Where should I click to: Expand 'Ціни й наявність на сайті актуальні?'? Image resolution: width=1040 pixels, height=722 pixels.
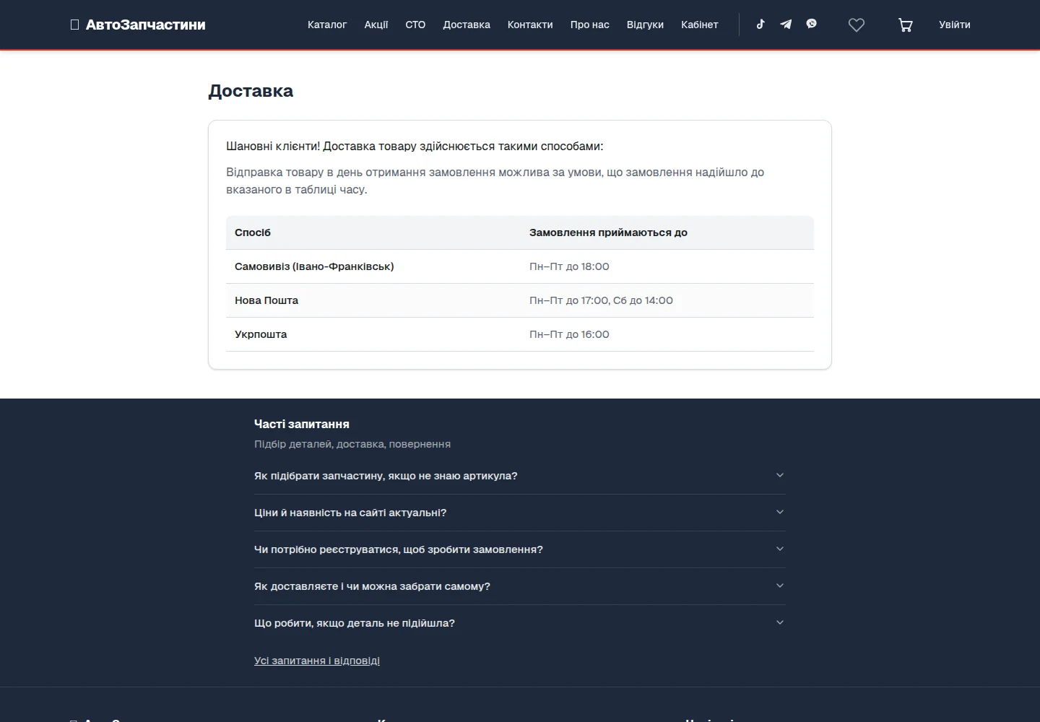[x=520, y=513]
